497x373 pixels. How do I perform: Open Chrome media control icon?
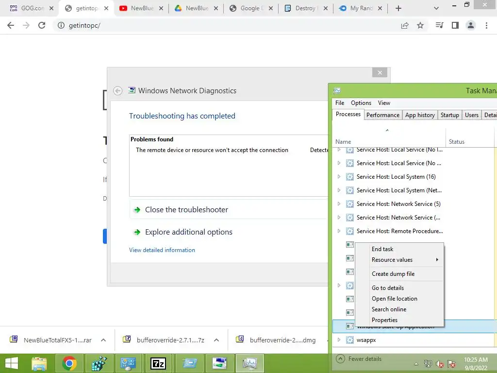click(440, 25)
